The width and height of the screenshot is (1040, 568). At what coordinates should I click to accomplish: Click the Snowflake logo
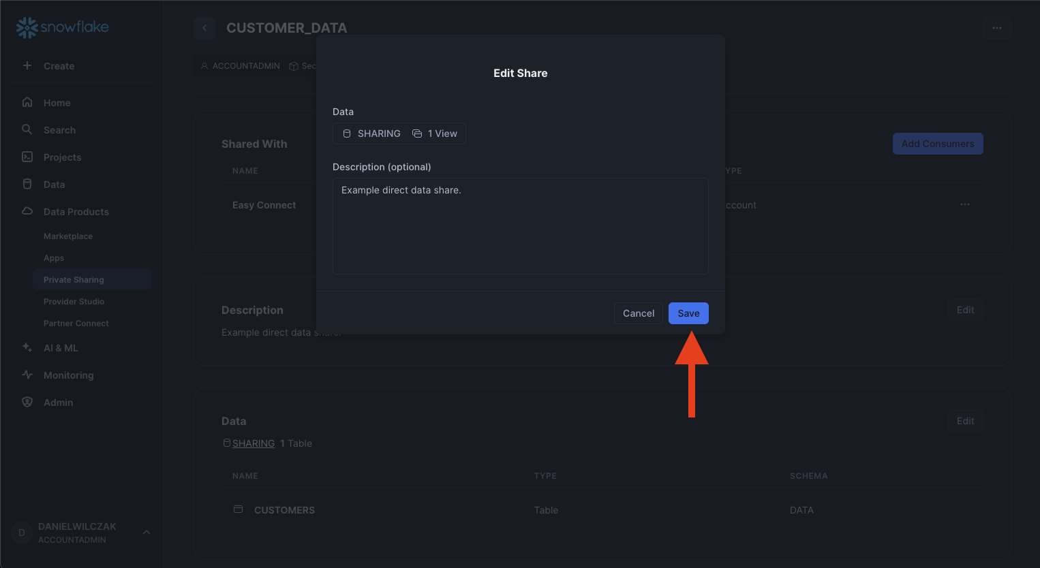tap(62, 27)
